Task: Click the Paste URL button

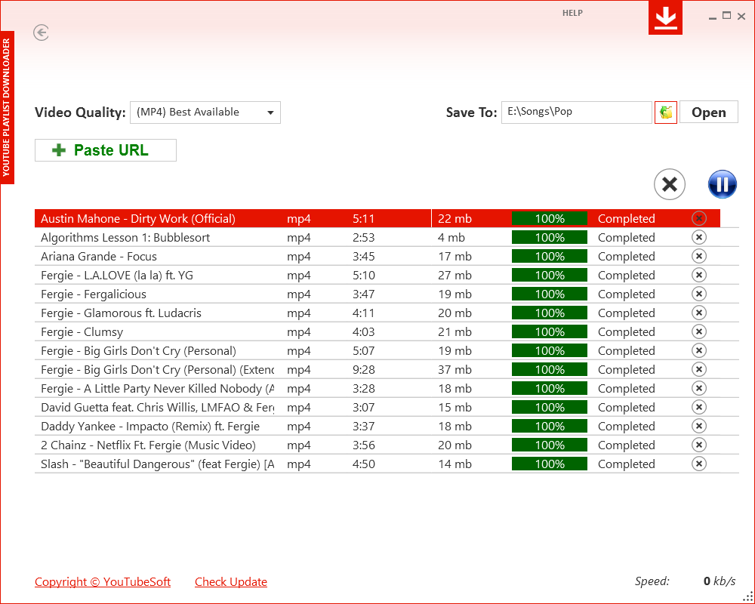Action: [x=106, y=150]
